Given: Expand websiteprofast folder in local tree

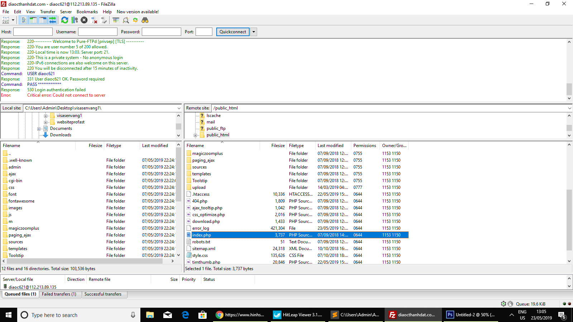Looking at the screenshot, I should tap(46, 122).
